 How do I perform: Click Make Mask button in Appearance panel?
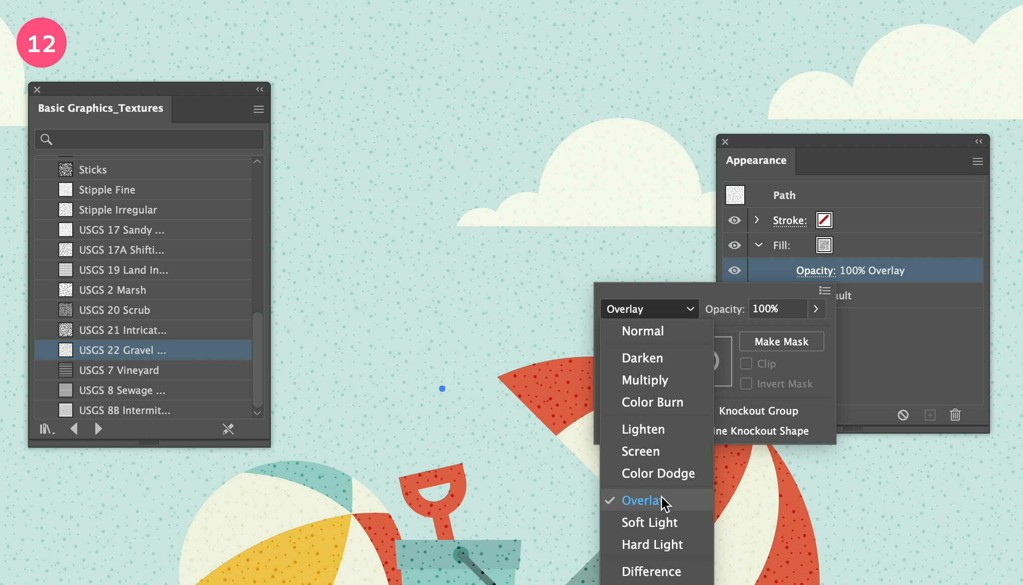(x=781, y=340)
